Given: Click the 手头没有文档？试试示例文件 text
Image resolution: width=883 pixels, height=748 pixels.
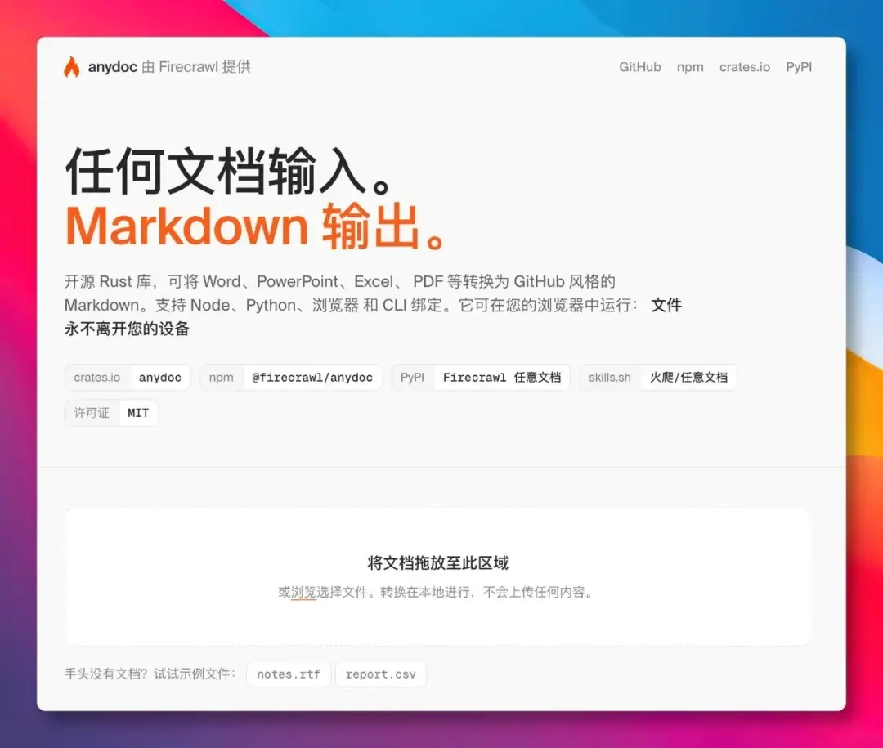Looking at the screenshot, I should [150, 674].
